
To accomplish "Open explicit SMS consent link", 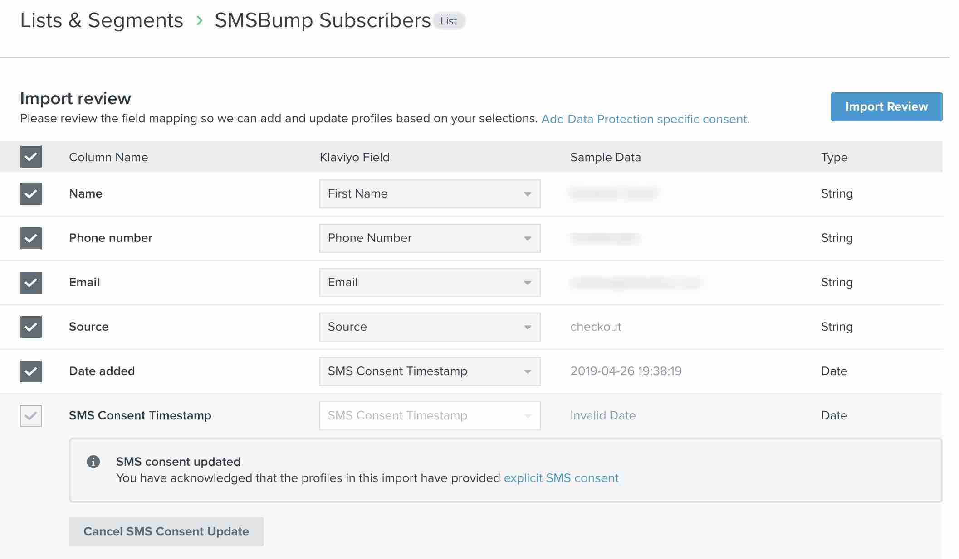I will 560,478.
